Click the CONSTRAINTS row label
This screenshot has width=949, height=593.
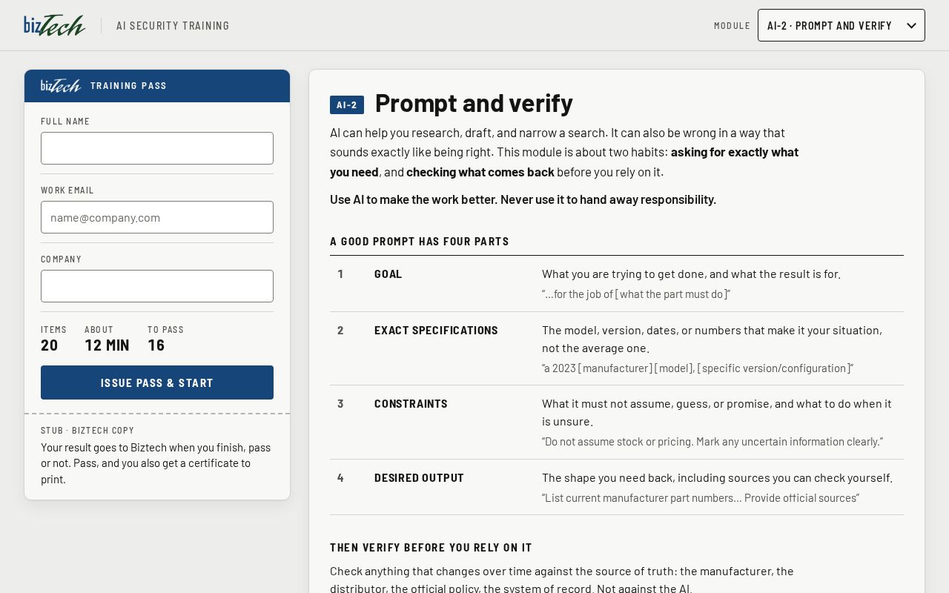pyautogui.click(x=411, y=404)
